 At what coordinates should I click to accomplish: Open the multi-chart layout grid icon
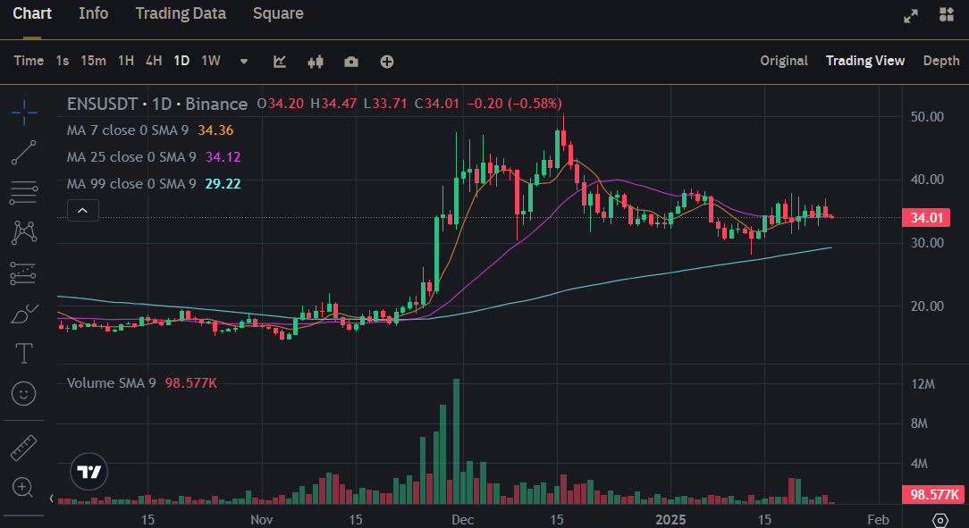(x=947, y=14)
